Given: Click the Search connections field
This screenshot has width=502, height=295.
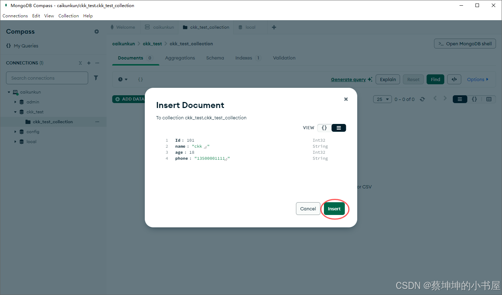Looking at the screenshot, I should click(x=47, y=78).
